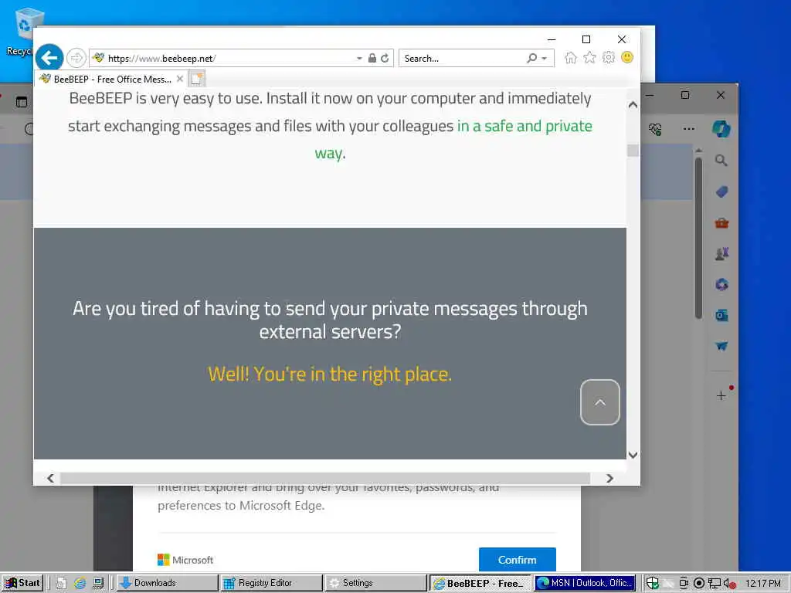Click the muted volume speaker tray icon
Screen dimensions: 791x593
(730, 584)
